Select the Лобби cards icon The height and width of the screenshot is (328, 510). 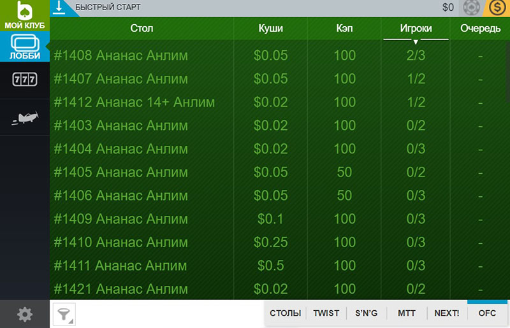click(25, 46)
